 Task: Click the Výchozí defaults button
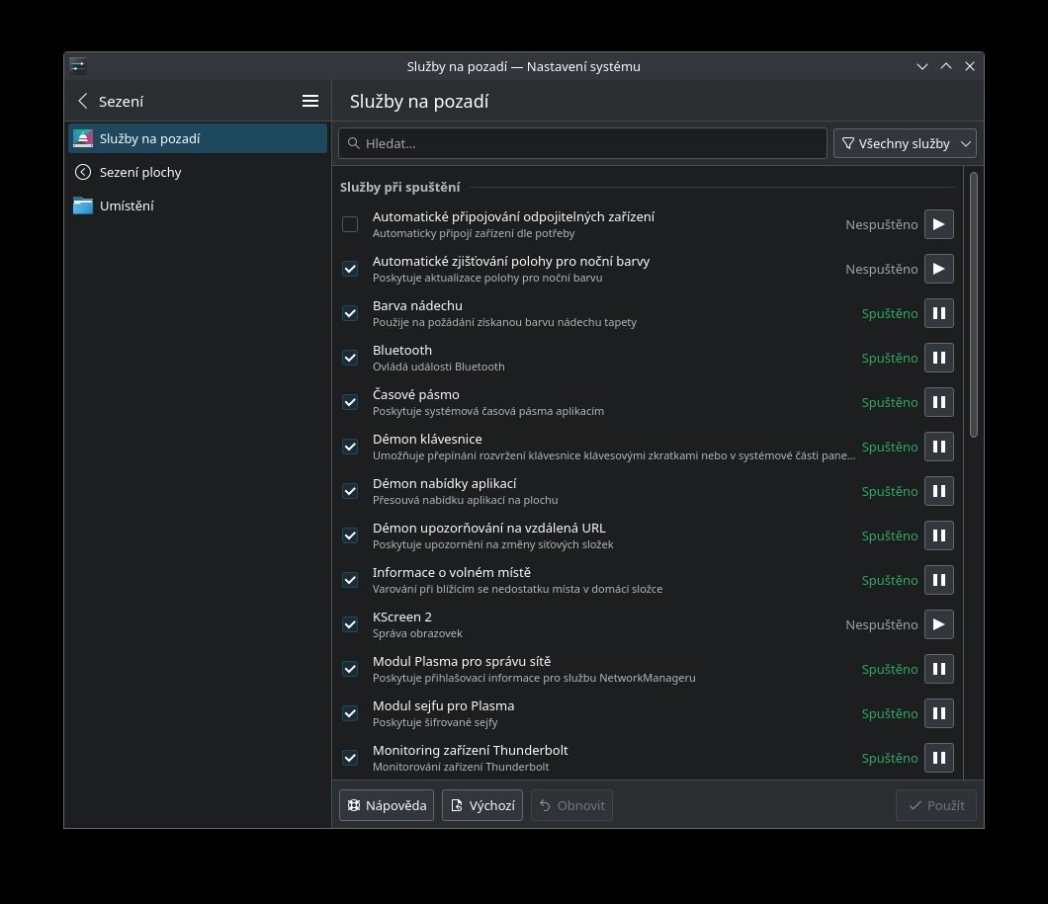pos(482,805)
